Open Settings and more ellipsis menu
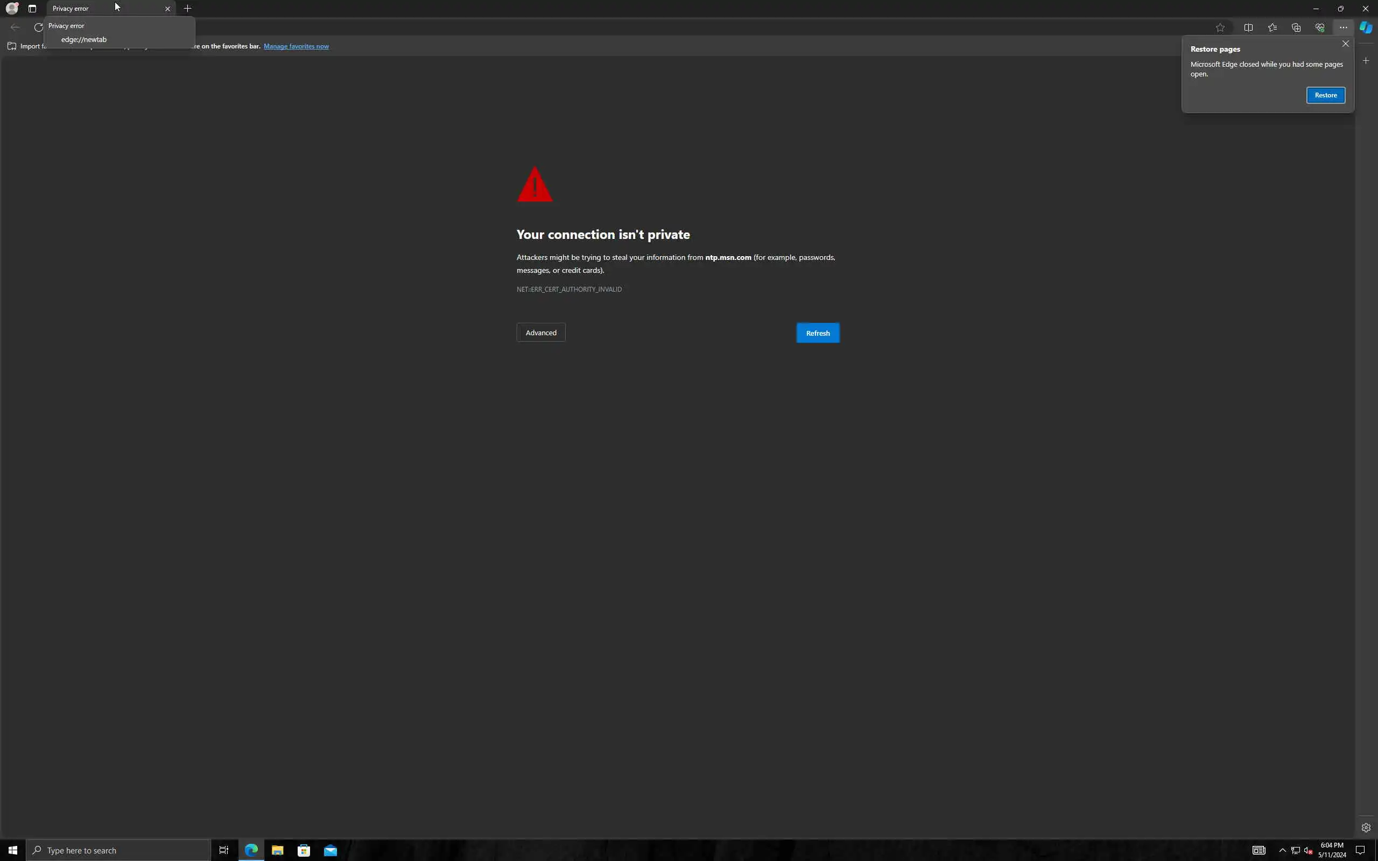The width and height of the screenshot is (1378, 861). tap(1343, 27)
